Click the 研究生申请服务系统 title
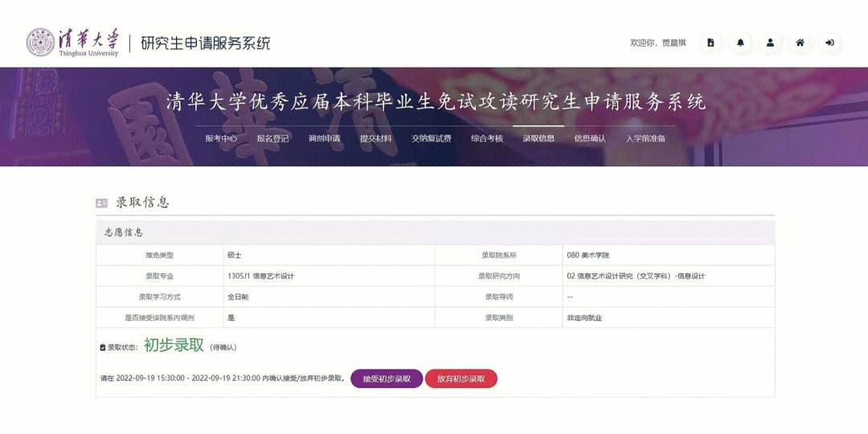This screenshot has height=434, width=868. (x=206, y=43)
